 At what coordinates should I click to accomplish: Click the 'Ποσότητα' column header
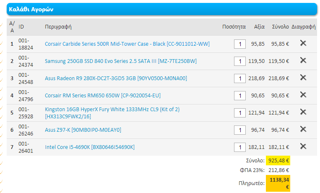click(234, 27)
